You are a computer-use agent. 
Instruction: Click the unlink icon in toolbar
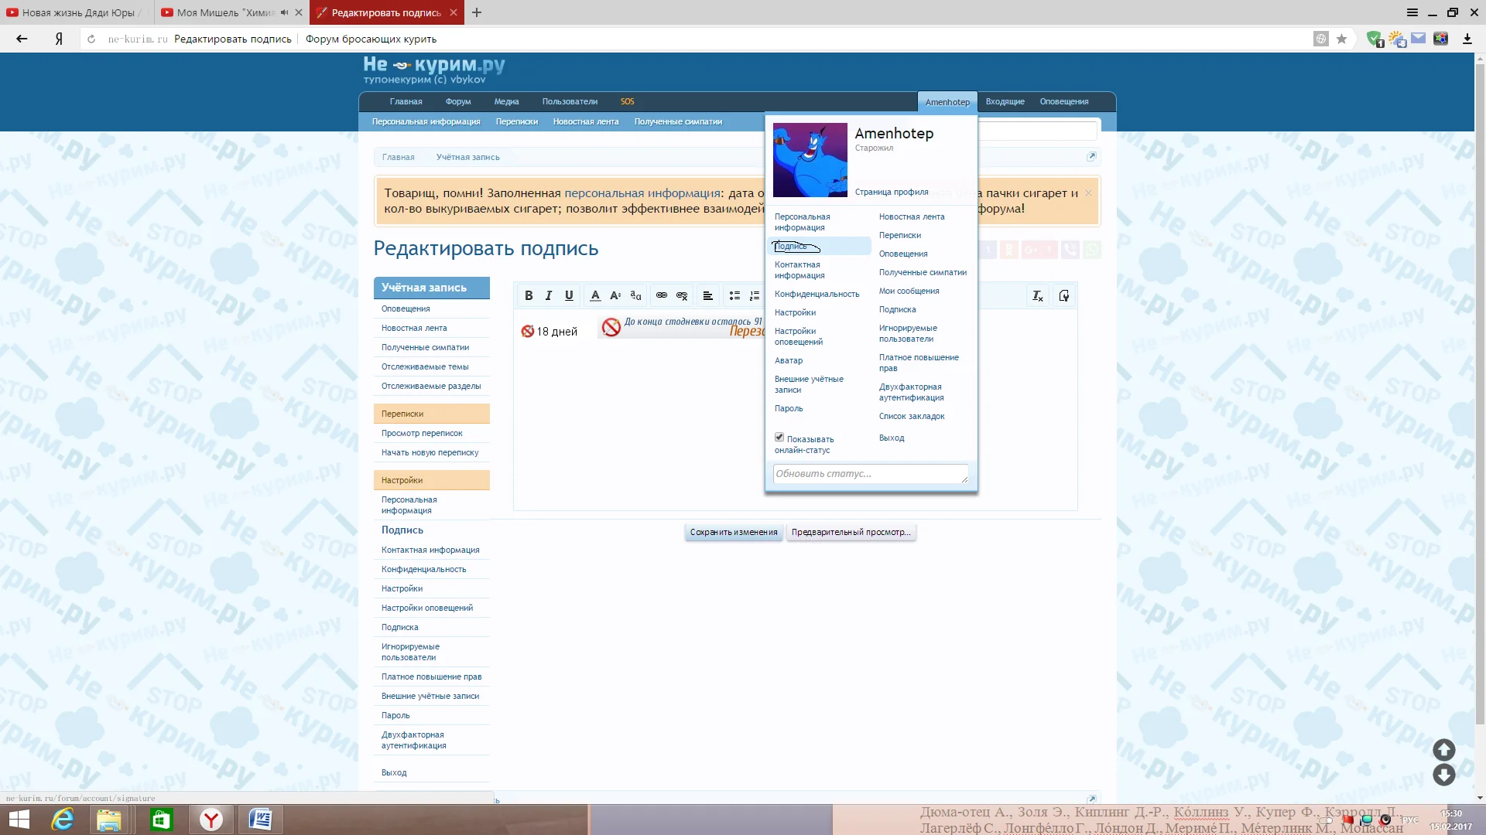pyautogui.click(x=682, y=295)
